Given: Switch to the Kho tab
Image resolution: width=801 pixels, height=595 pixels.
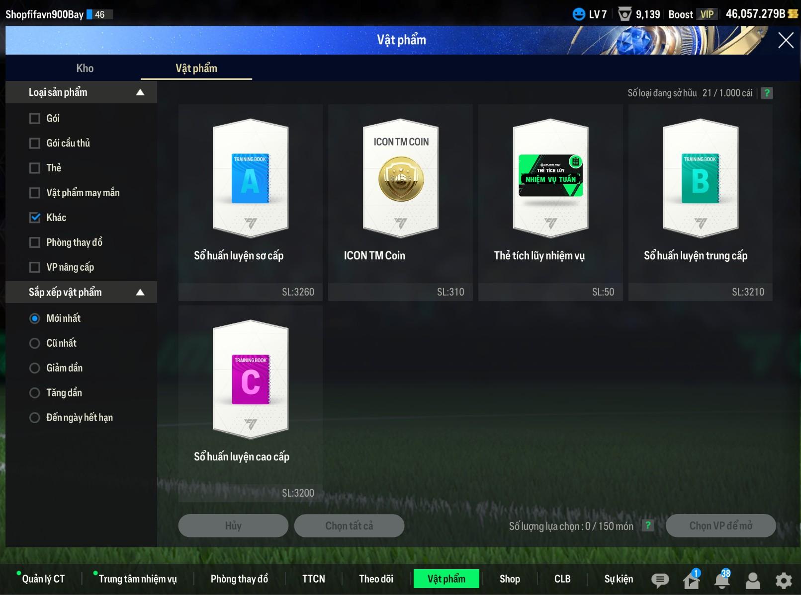Looking at the screenshot, I should [85, 69].
